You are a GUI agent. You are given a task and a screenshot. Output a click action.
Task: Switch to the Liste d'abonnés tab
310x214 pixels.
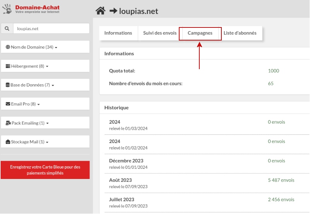tap(240, 33)
